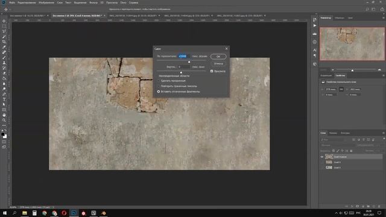Viewport: 386px width, 217px height.
Task: Open the History panel icon
Action: (315, 20)
